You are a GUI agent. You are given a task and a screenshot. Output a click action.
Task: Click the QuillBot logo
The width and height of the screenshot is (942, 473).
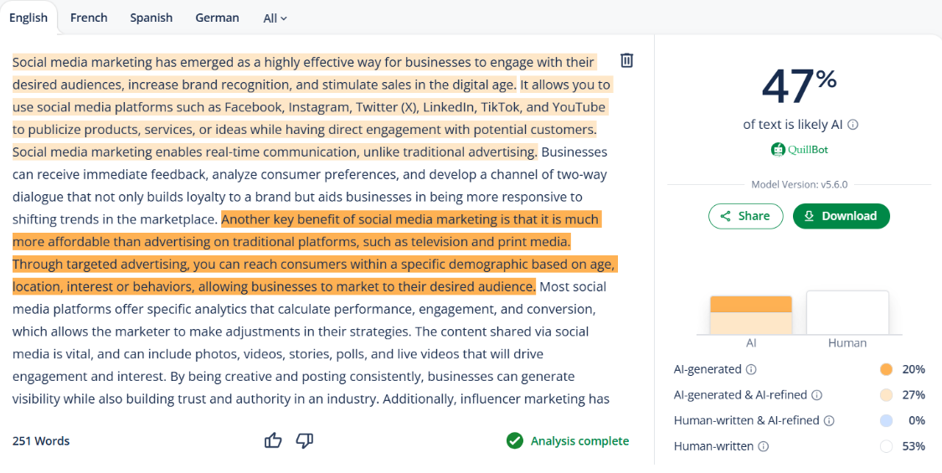799,150
